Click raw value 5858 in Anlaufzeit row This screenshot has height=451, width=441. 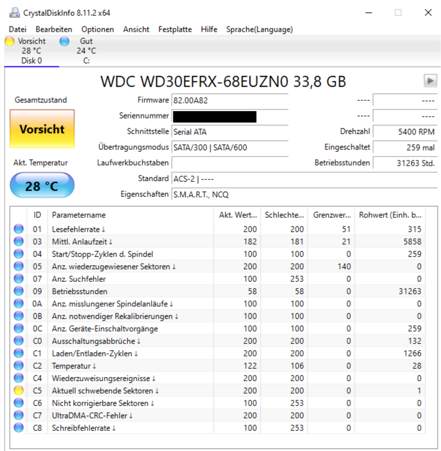click(412, 242)
